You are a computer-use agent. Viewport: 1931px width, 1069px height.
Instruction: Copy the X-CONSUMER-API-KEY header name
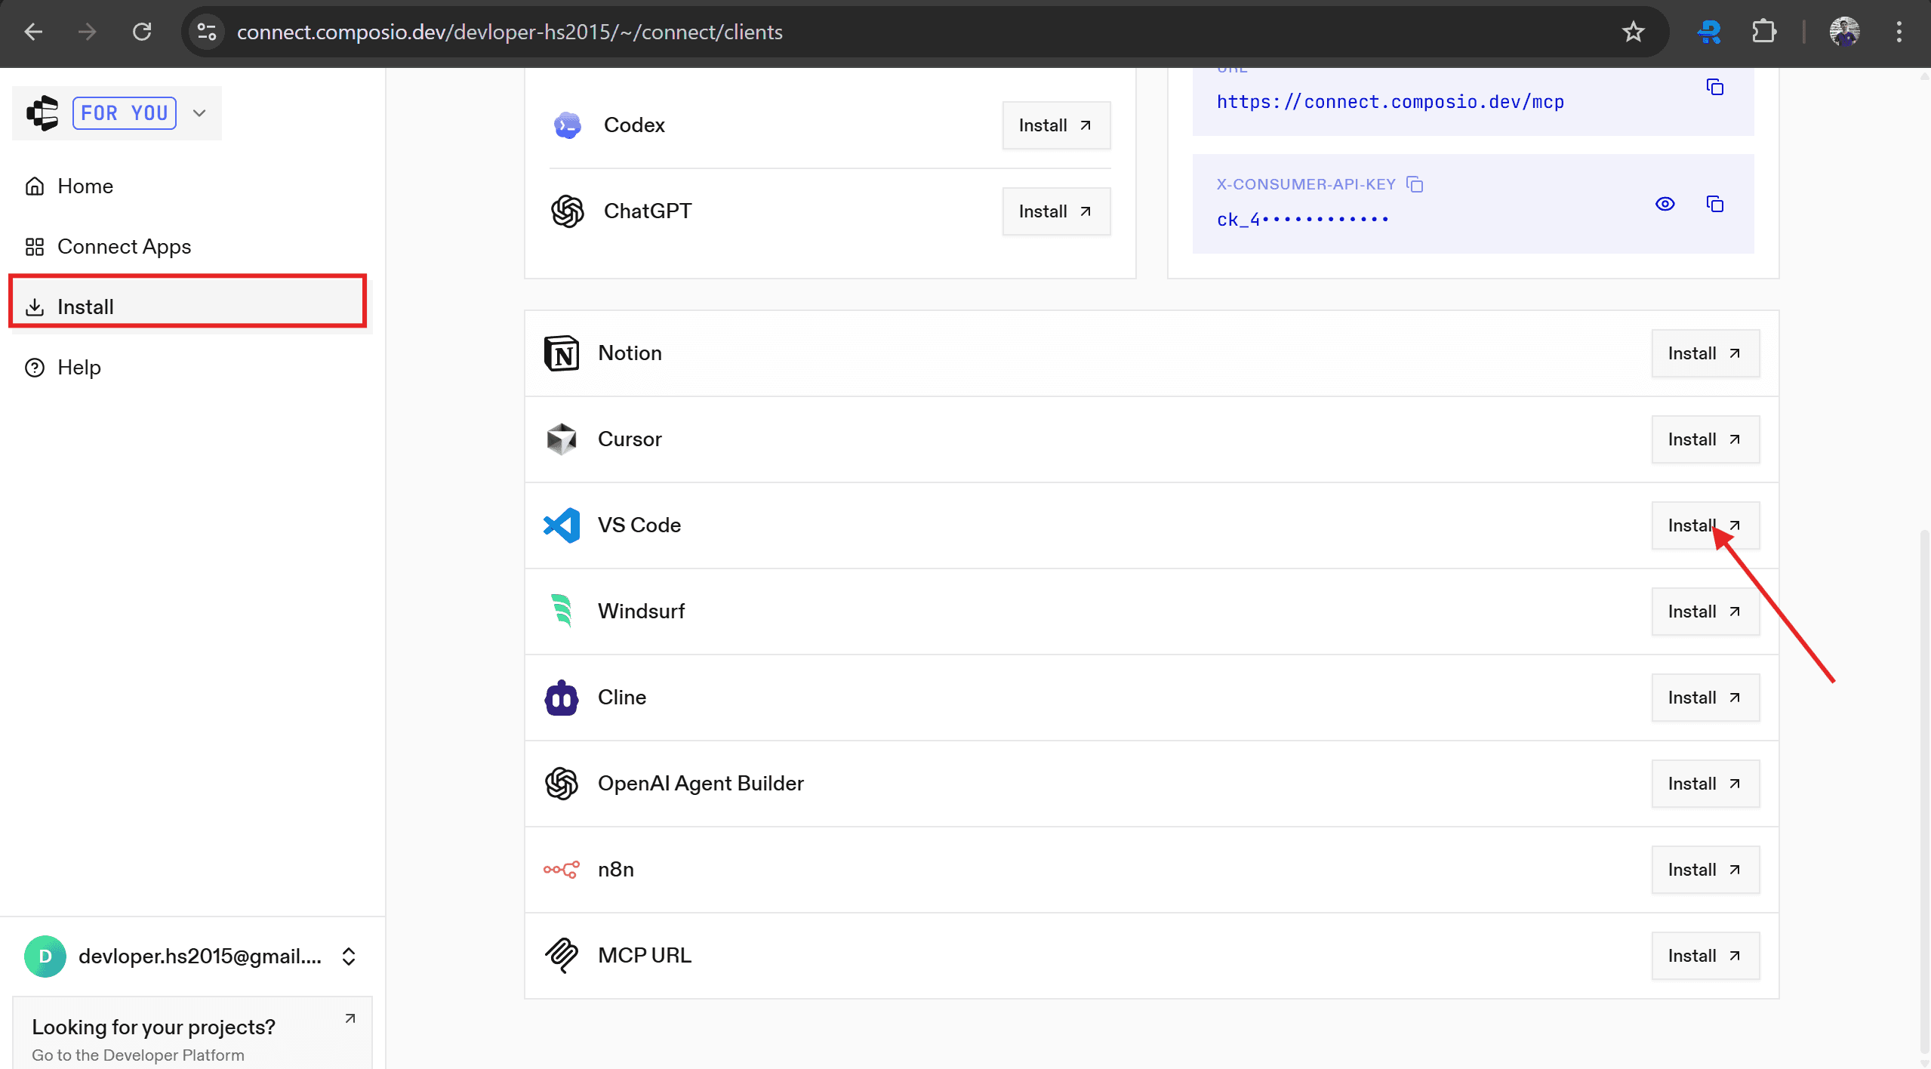pyautogui.click(x=1415, y=184)
